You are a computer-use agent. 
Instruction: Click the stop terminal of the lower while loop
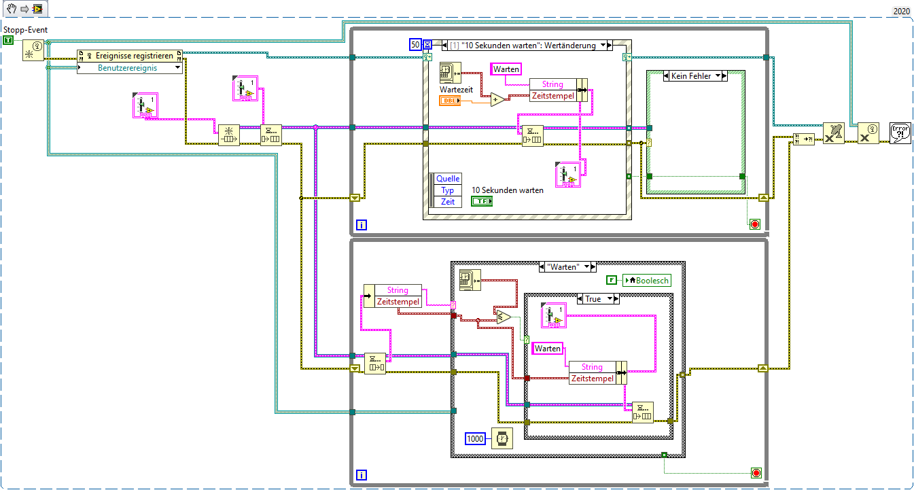(755, 473)
